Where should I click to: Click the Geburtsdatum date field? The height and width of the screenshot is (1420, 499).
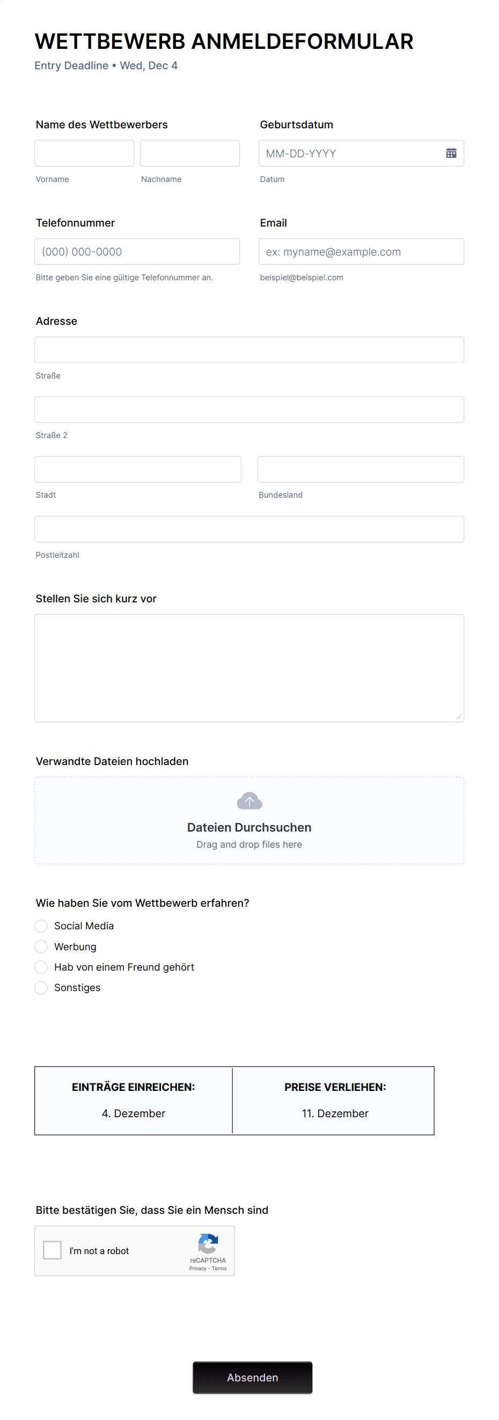coord(361,153)
